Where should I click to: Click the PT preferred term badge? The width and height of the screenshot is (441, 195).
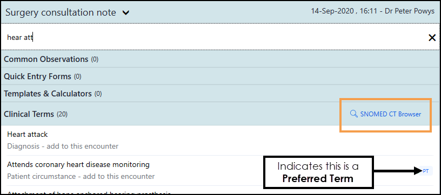[x=426, y=171]
